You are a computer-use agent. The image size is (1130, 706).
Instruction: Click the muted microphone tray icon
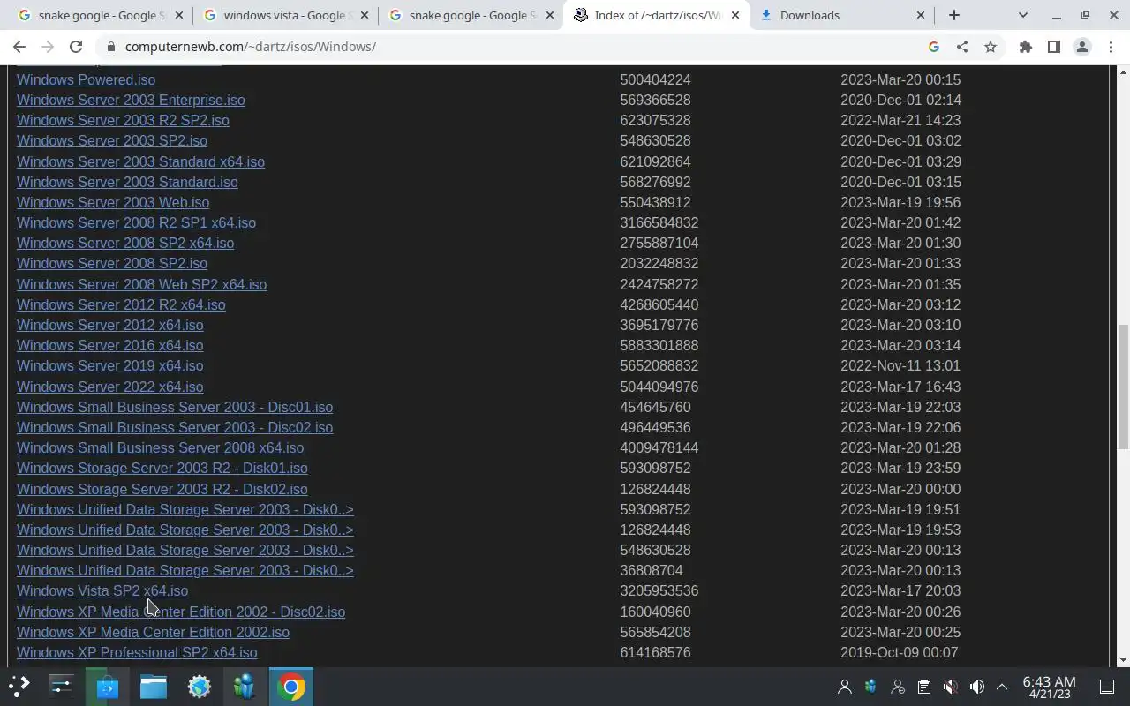click(x=951, y=687)
